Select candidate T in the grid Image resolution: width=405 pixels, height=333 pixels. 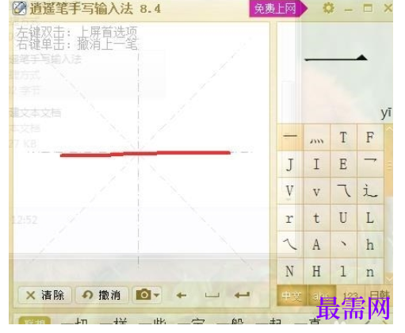click(x=343, y=137)
